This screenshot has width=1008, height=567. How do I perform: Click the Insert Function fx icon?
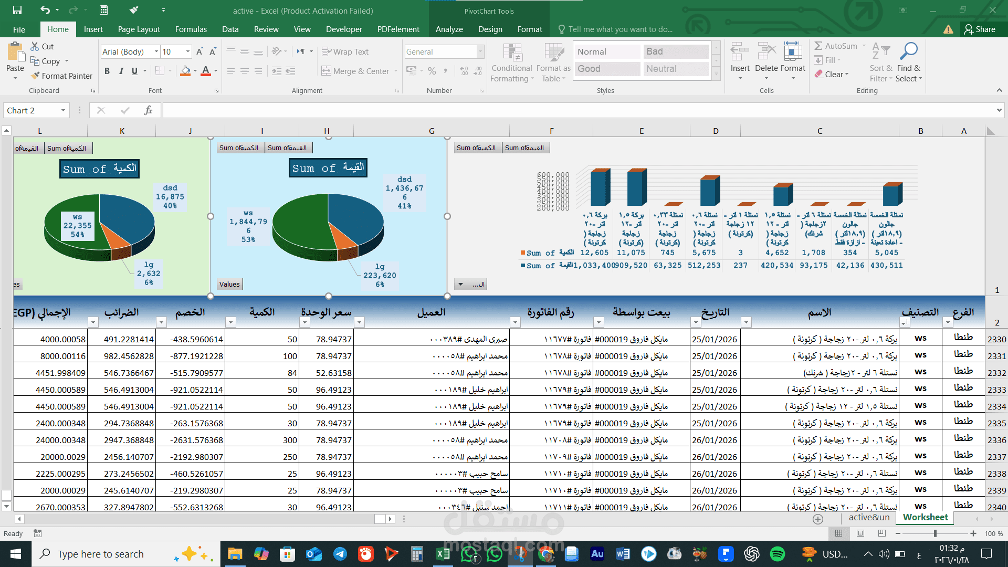(x=148, y=110)
